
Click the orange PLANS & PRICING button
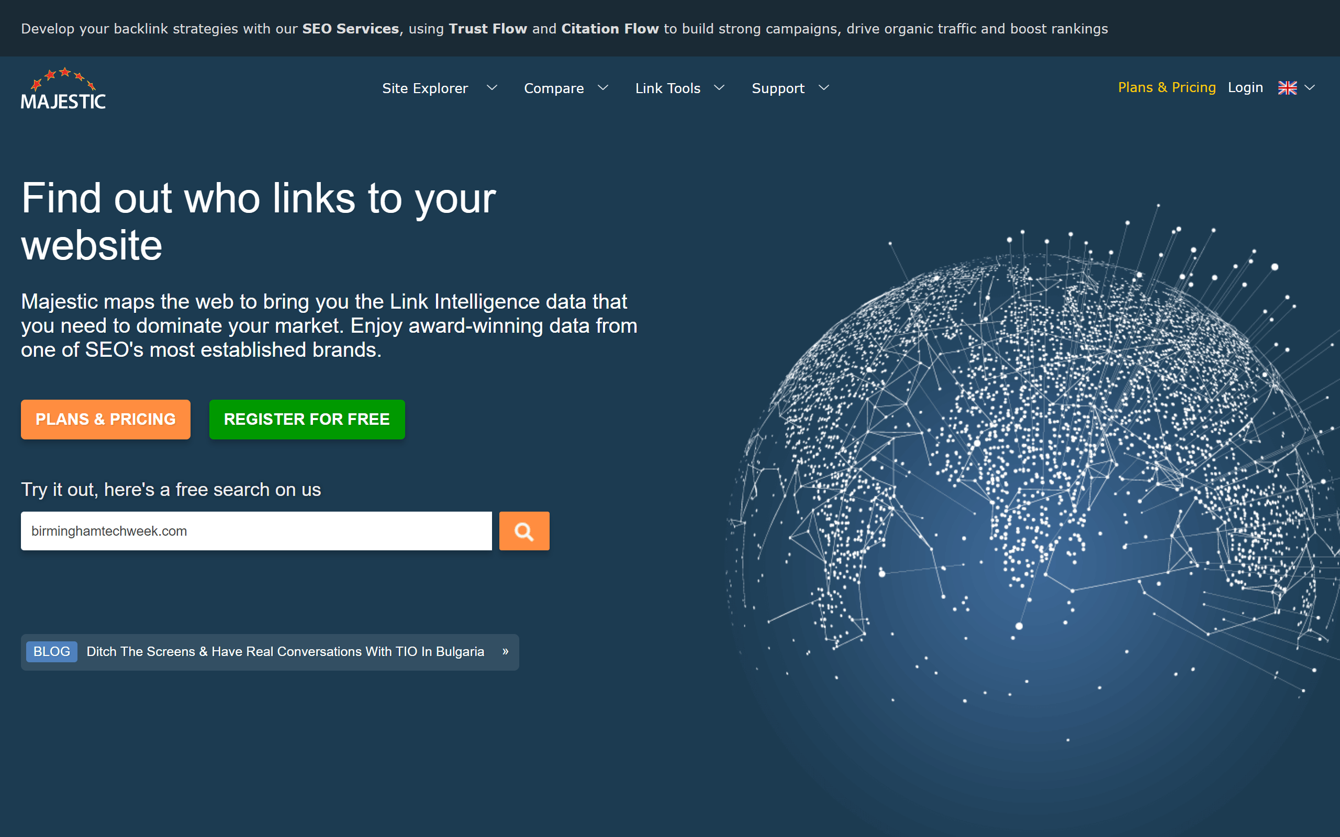pos(105,419)
